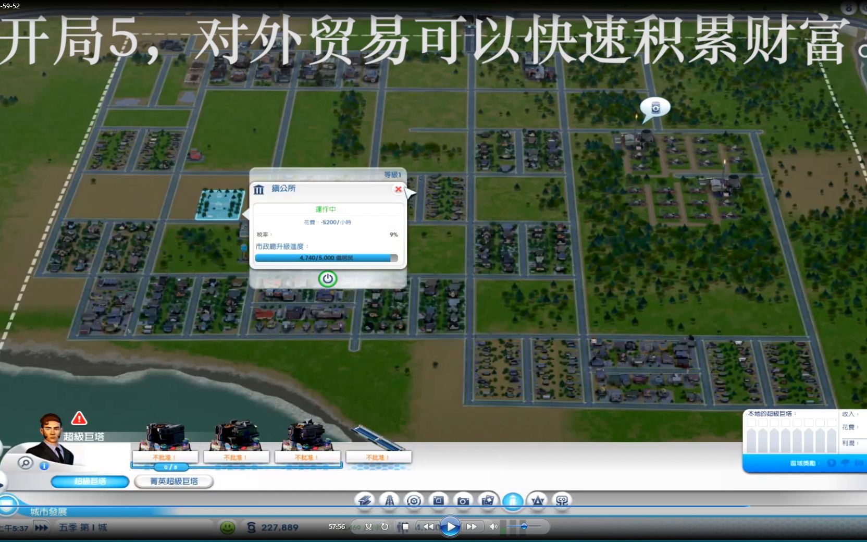
Task: Toggle repeat mode in media player
Action: click(x=385, y=526)
